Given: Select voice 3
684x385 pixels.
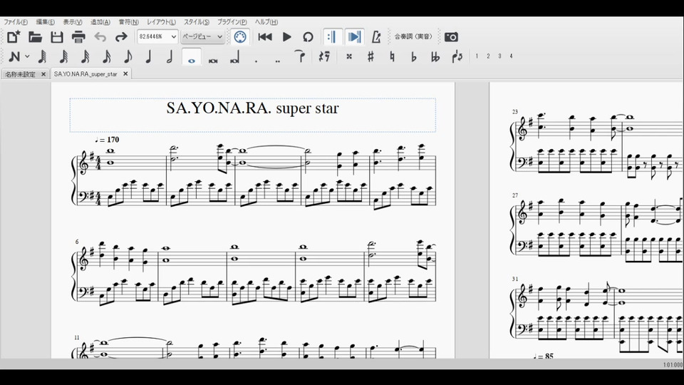Looking at the screenshot, I should pyautogui.click(x=499, y=56).
